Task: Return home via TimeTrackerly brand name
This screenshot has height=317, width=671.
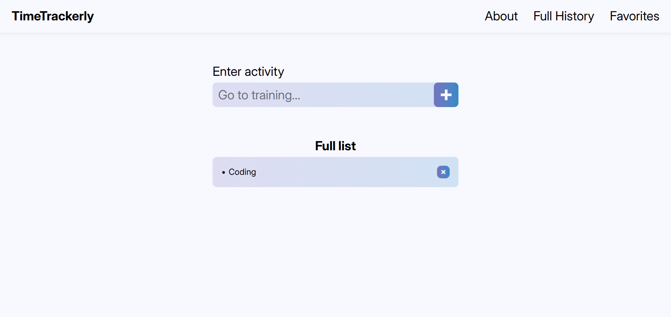Action: tap(53, 16)
